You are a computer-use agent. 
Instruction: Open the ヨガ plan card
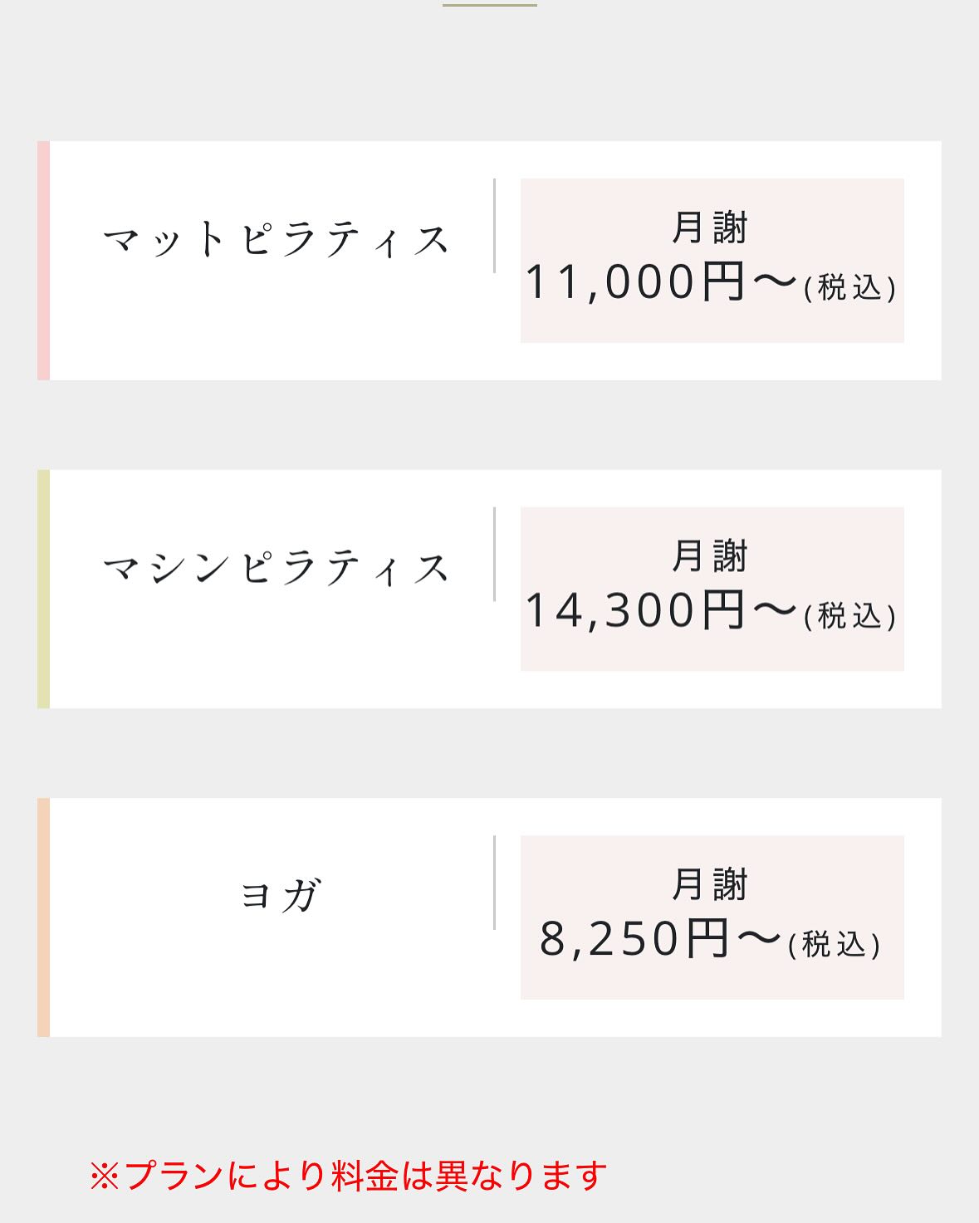(489, 917)
